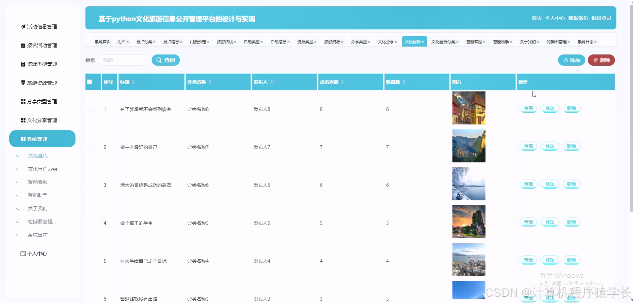Toggle the select-all header checkbox
The image size is (633, 303).
tap(89, 82)
